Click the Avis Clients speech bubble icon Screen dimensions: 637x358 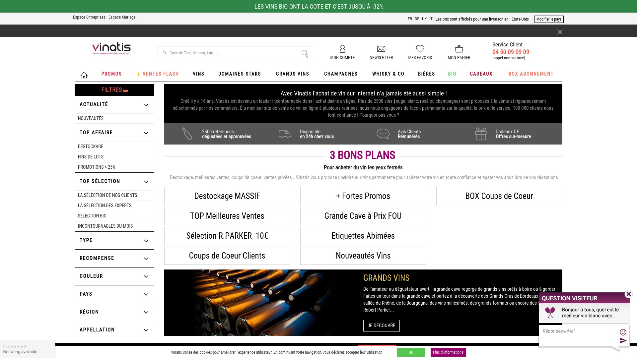point(383,134)
